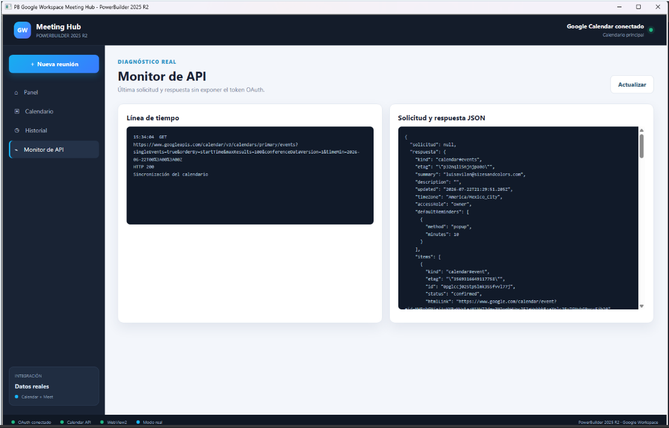Click the '"solicitud": null' JSON line
The height and width of the screenshot is (428, 669).
433,144
